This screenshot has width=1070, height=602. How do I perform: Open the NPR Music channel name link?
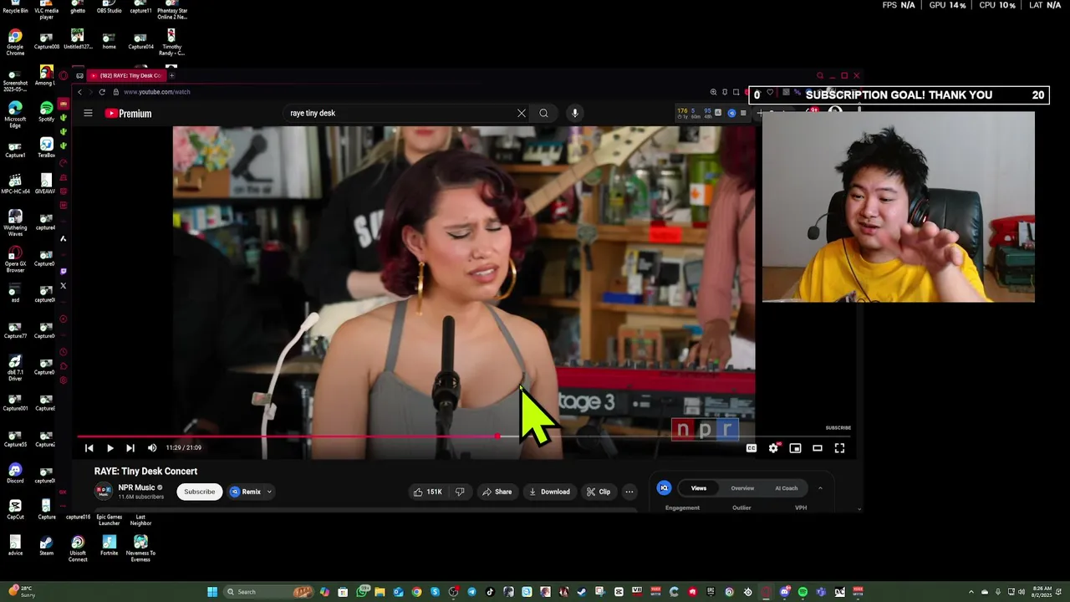136,487
